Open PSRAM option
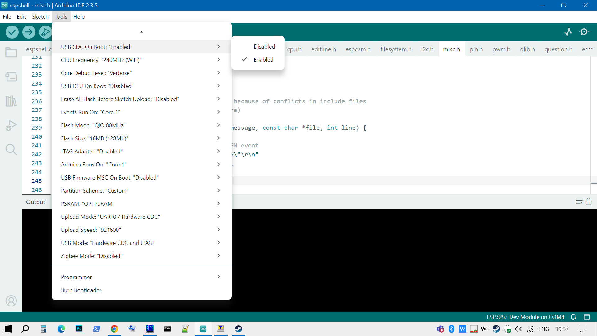This screenshot has height=336, width=597. (x=141, y=203)
